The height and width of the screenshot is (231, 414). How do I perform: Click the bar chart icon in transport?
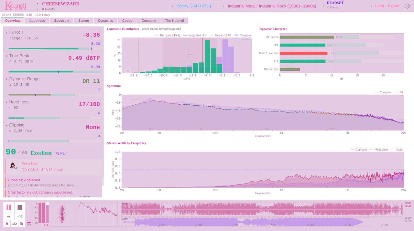coord(22,223)
